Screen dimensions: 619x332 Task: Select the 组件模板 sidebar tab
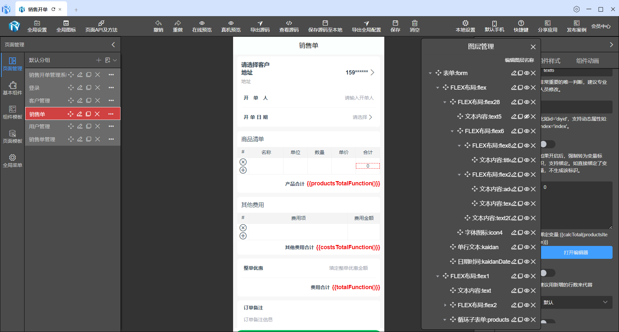point(12,112)
